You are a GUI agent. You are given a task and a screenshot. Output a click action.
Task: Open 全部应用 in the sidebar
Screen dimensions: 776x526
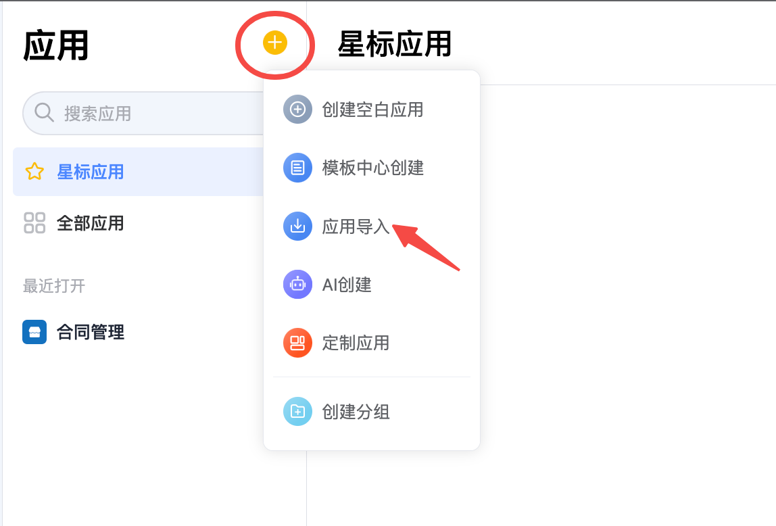tap(138, 223)
